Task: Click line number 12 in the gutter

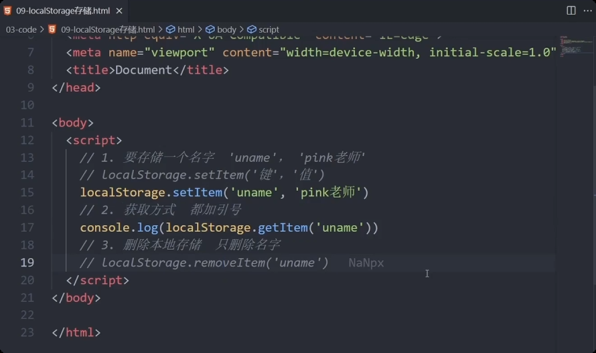Action: pyautogui.click(x=27, y=141)
